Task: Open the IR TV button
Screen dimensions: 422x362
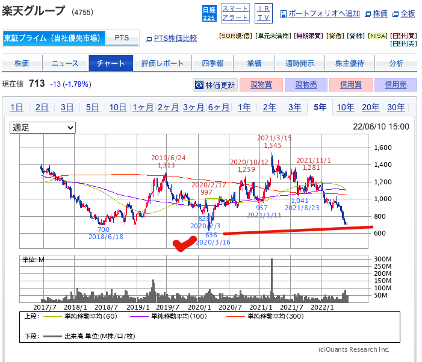Action: pos(264,13)
